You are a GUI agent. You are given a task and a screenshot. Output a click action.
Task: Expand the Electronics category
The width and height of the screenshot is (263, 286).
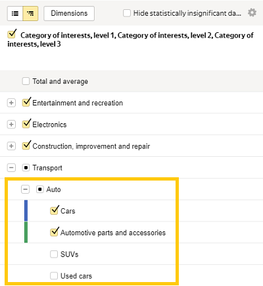tap(11, 125)
